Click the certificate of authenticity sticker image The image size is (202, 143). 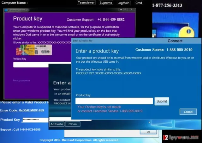pos(34,50)
